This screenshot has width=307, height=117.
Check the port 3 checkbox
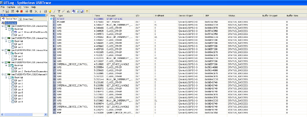pyautogui.click(x=13, y=87)
